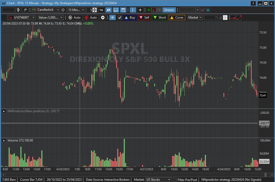Click the red flame broker icon

click(x=154, y=10)
